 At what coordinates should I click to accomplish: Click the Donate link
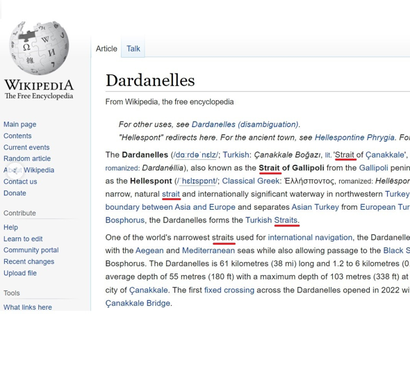[x=15, y=193]
